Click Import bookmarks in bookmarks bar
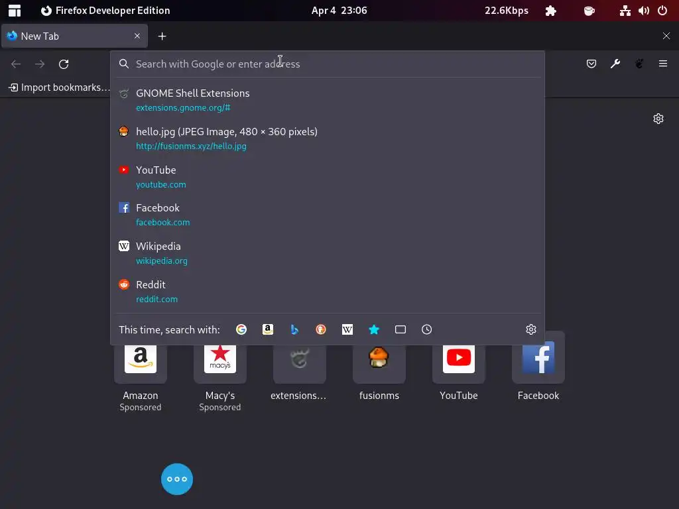The width and height of the screenshot is (679, 509). 59,87
